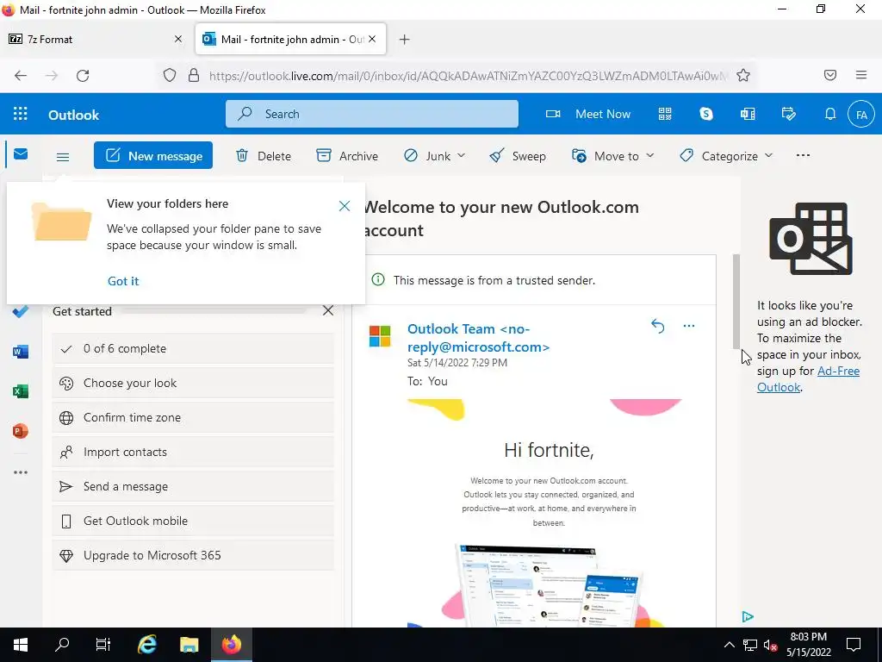
Task: Open the tracking protection shield
Action: point(170,76)
